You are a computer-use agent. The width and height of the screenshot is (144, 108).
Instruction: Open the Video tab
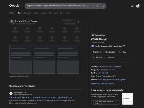point(36,13)
